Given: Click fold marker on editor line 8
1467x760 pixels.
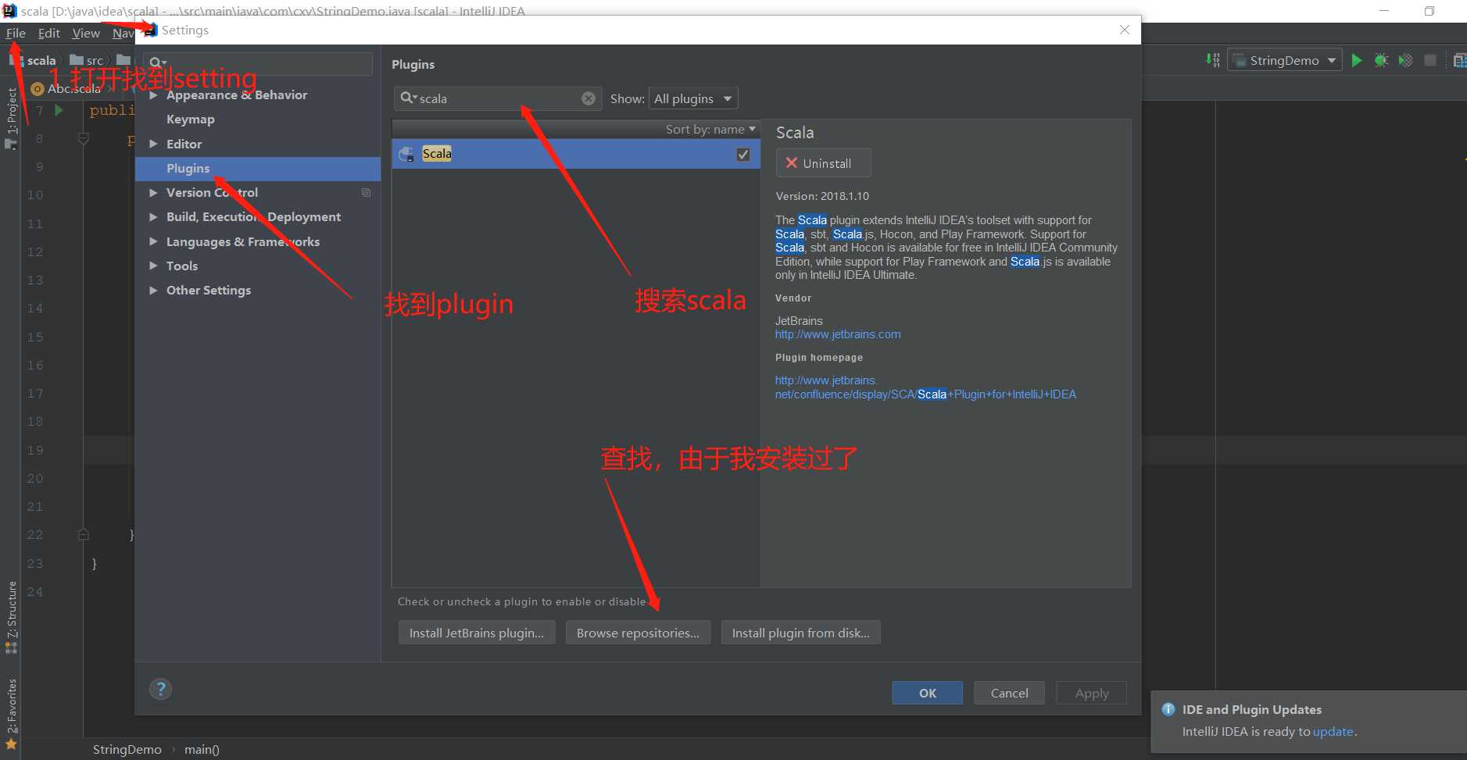Looking at the screenshot, I should click(84, 139).
